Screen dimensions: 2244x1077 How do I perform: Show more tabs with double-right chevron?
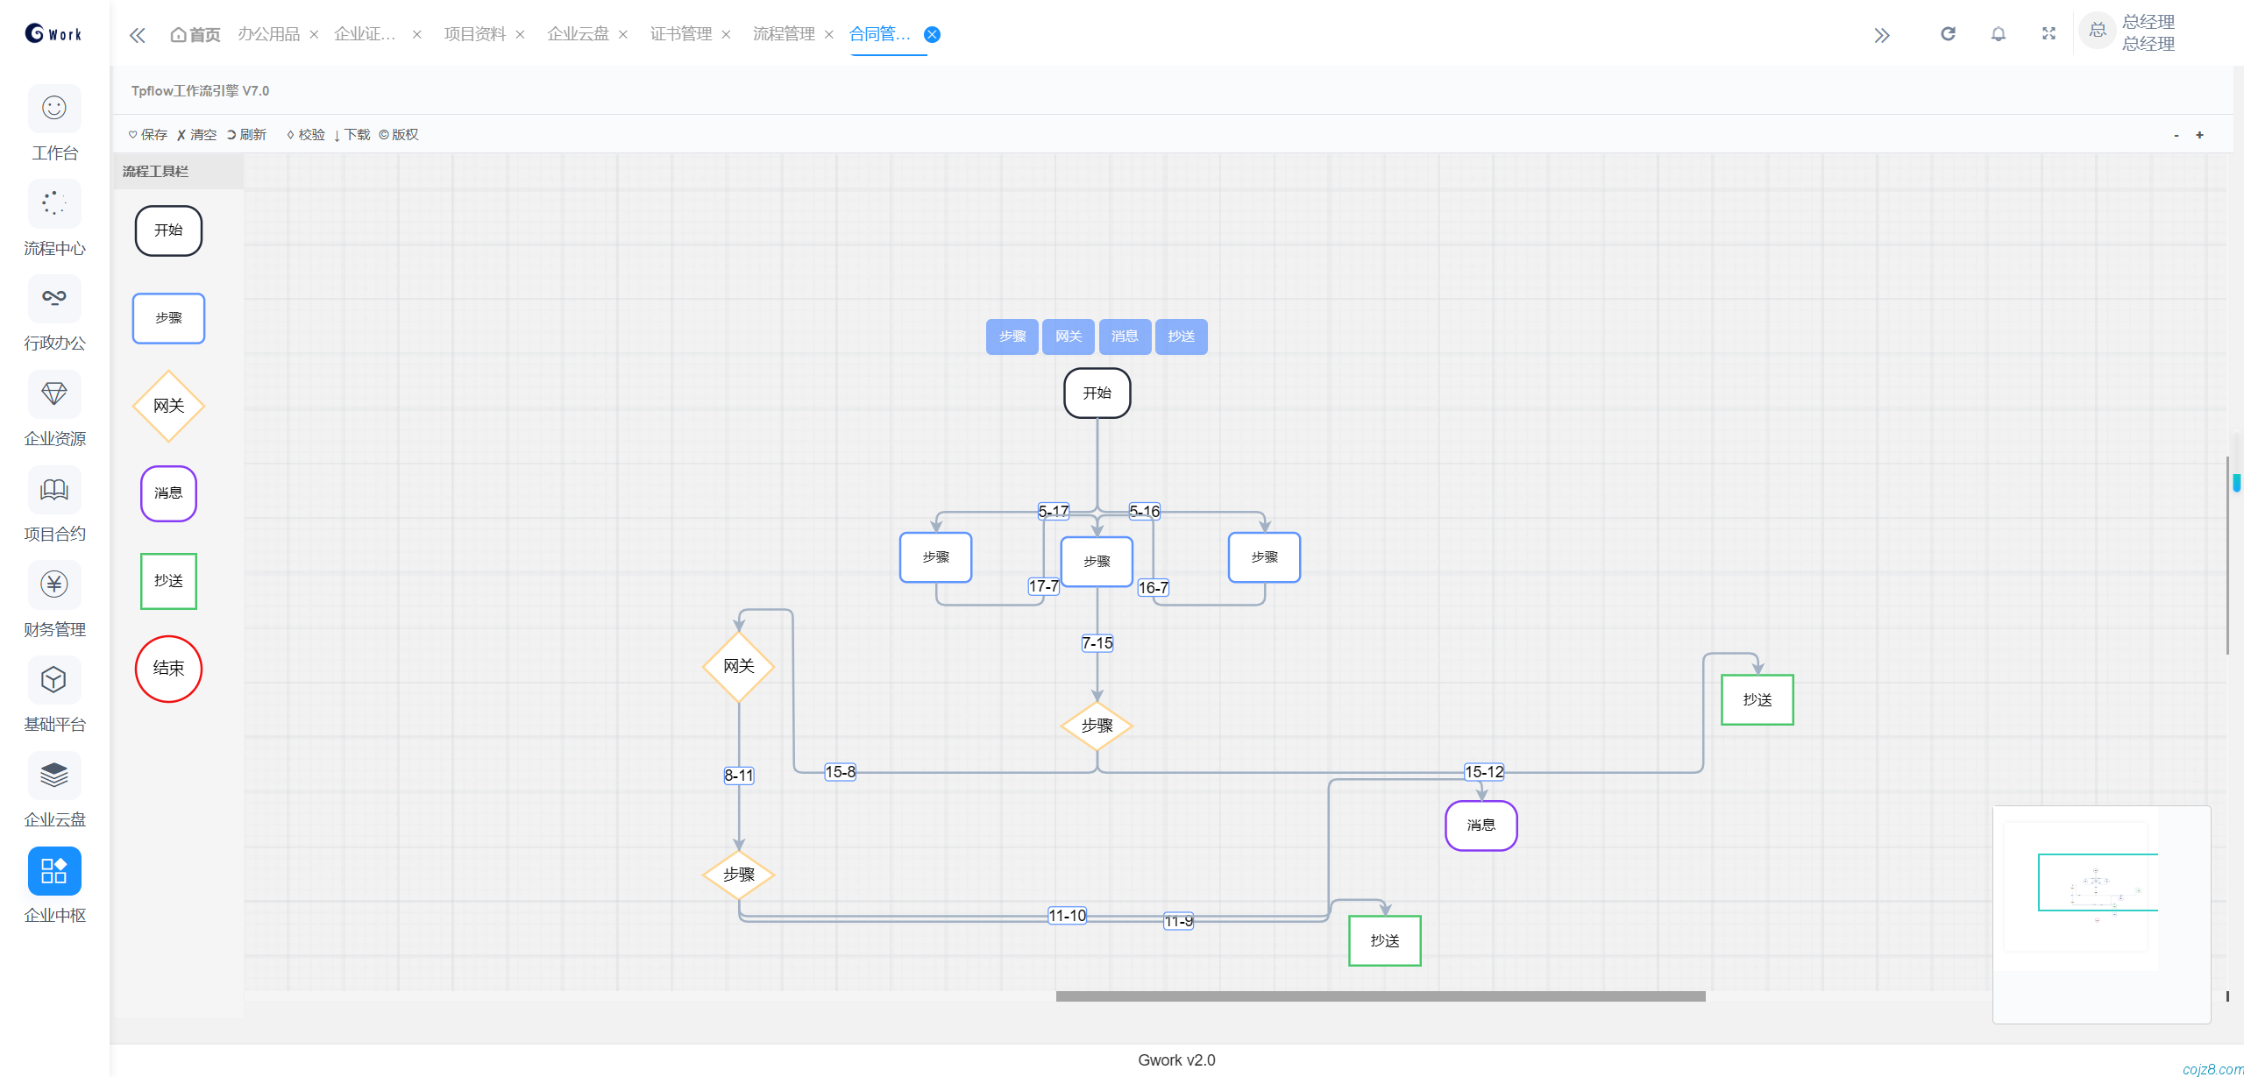click(1882, 35)
